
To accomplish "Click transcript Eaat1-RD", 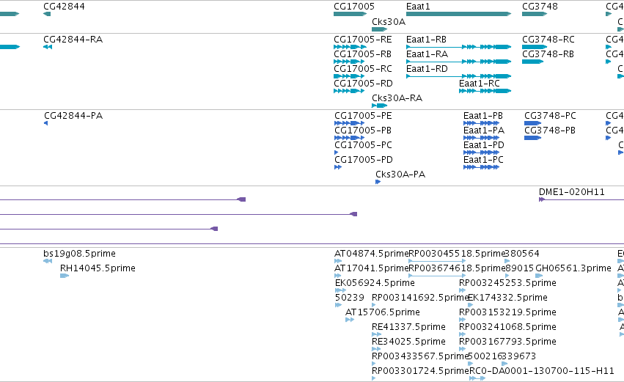I will coord(427,69).
